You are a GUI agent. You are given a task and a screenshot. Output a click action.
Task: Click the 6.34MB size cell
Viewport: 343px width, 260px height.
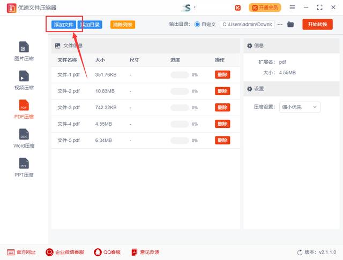pos(103,140)
